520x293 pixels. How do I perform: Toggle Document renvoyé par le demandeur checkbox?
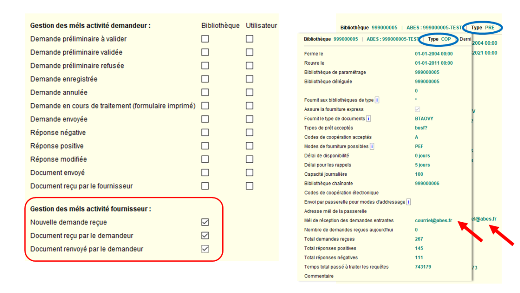tap(205, 249)
